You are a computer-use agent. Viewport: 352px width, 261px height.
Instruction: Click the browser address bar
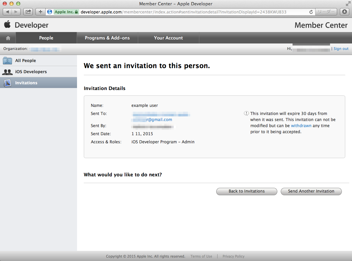click(x=169, y=11)
